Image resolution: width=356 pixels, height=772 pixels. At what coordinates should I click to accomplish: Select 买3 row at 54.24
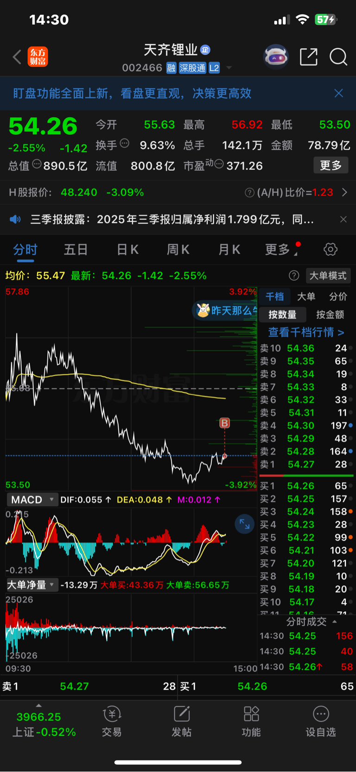pyautogui.click(x=306, y=512)
